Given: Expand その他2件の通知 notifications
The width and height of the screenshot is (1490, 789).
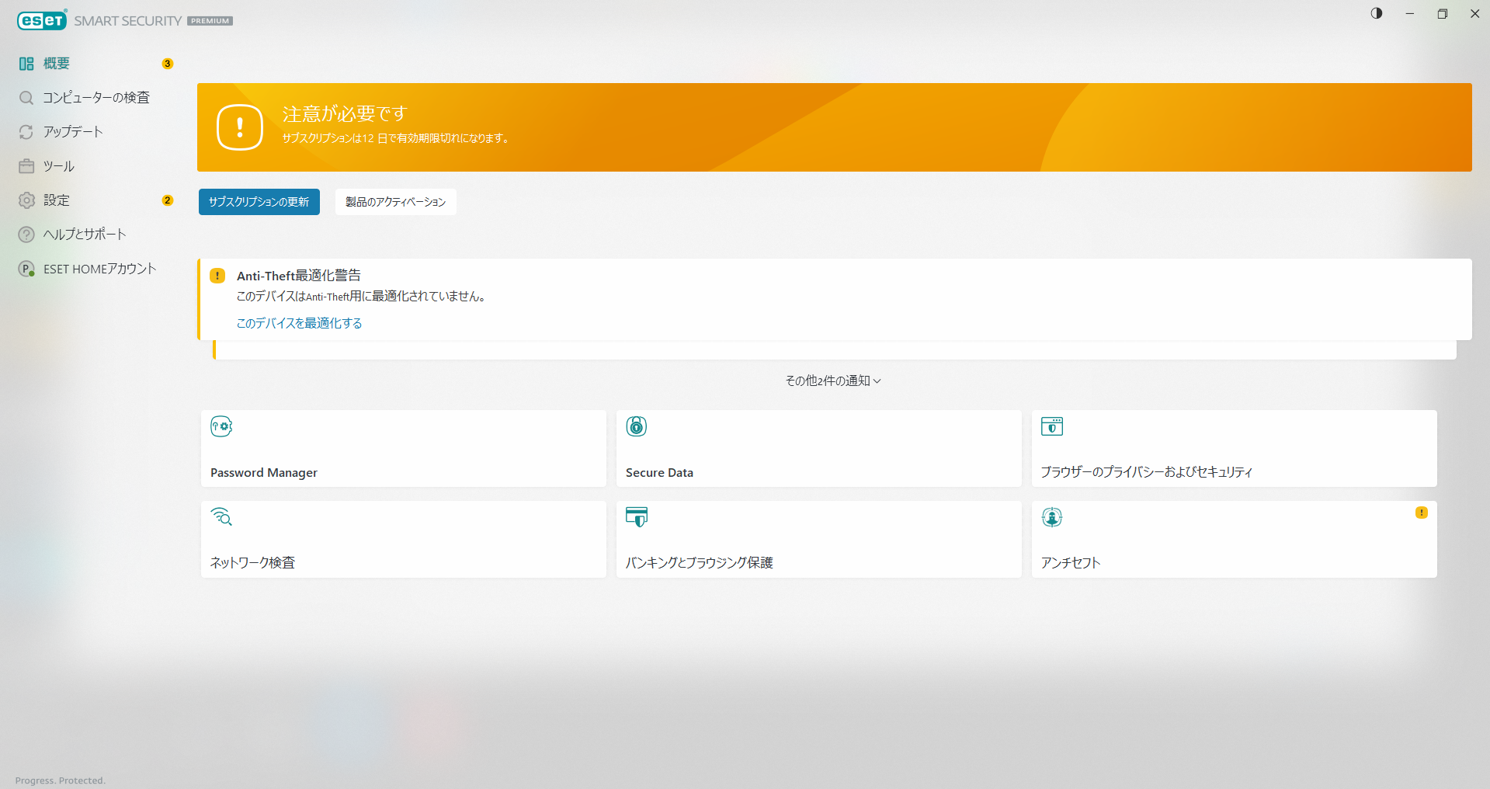Looking at the screenshot, I should pyautogui.click(x=833, y=381).
